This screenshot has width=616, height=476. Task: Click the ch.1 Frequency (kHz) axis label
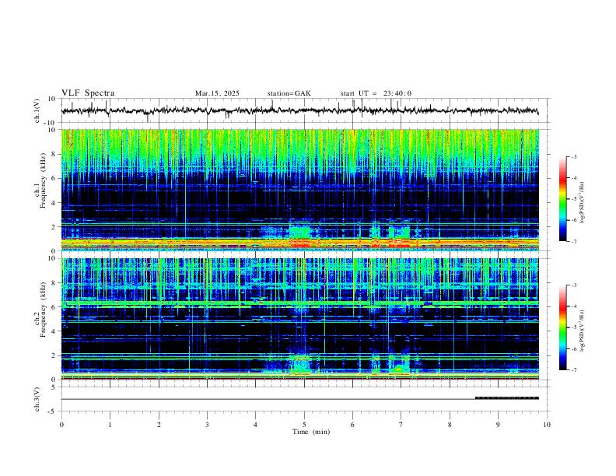coord(40,190)
